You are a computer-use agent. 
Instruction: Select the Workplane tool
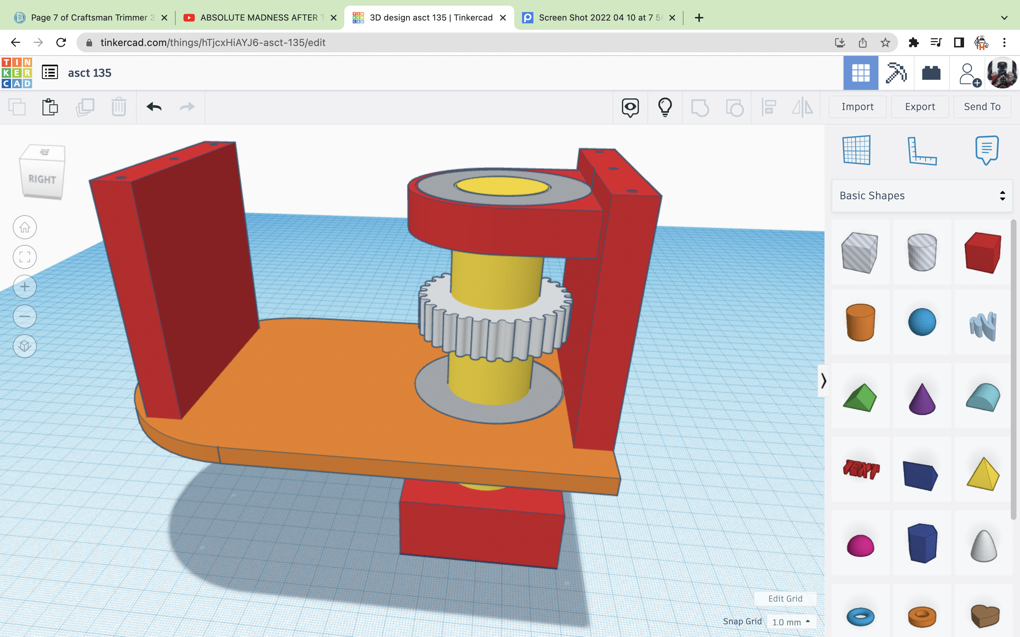click(x=856, y=150)
